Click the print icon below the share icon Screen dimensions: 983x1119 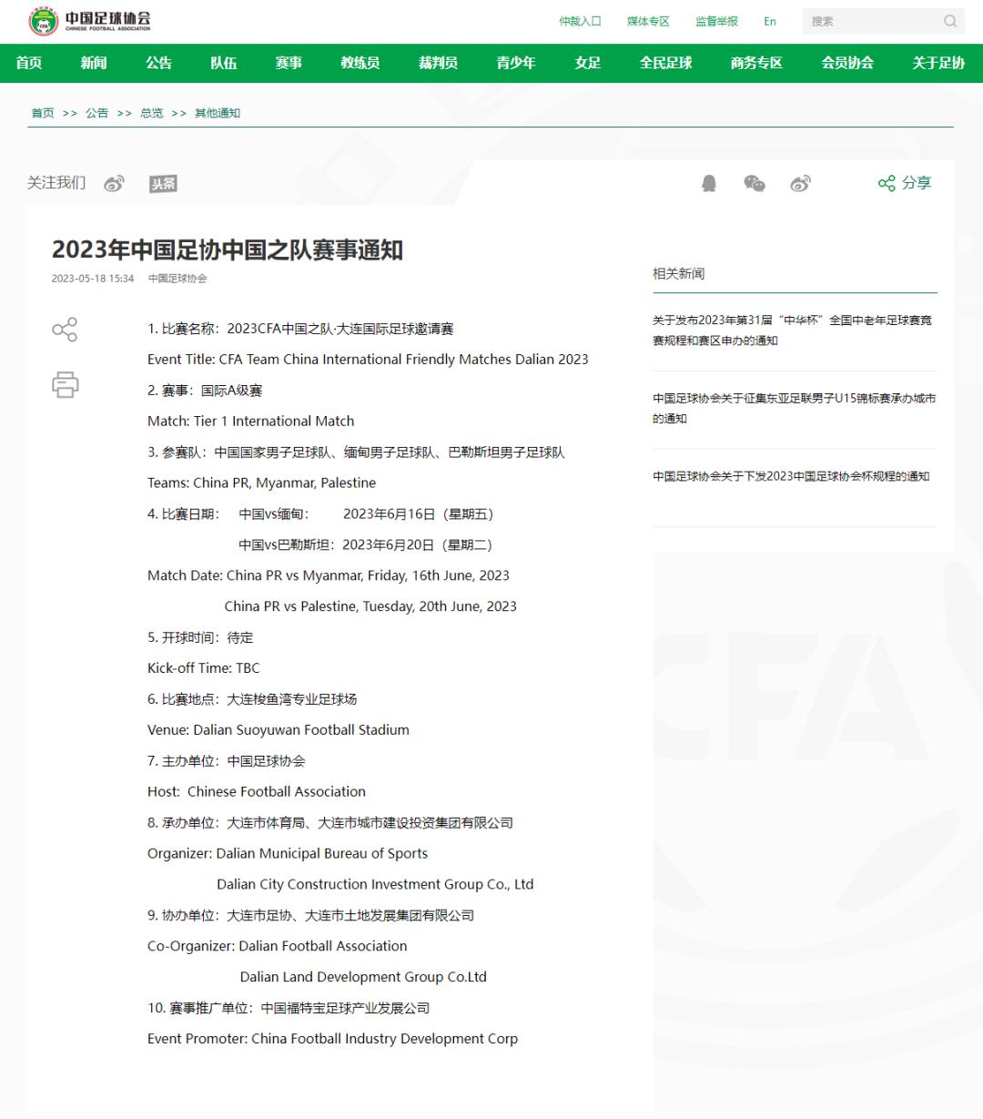pos(65,386)
